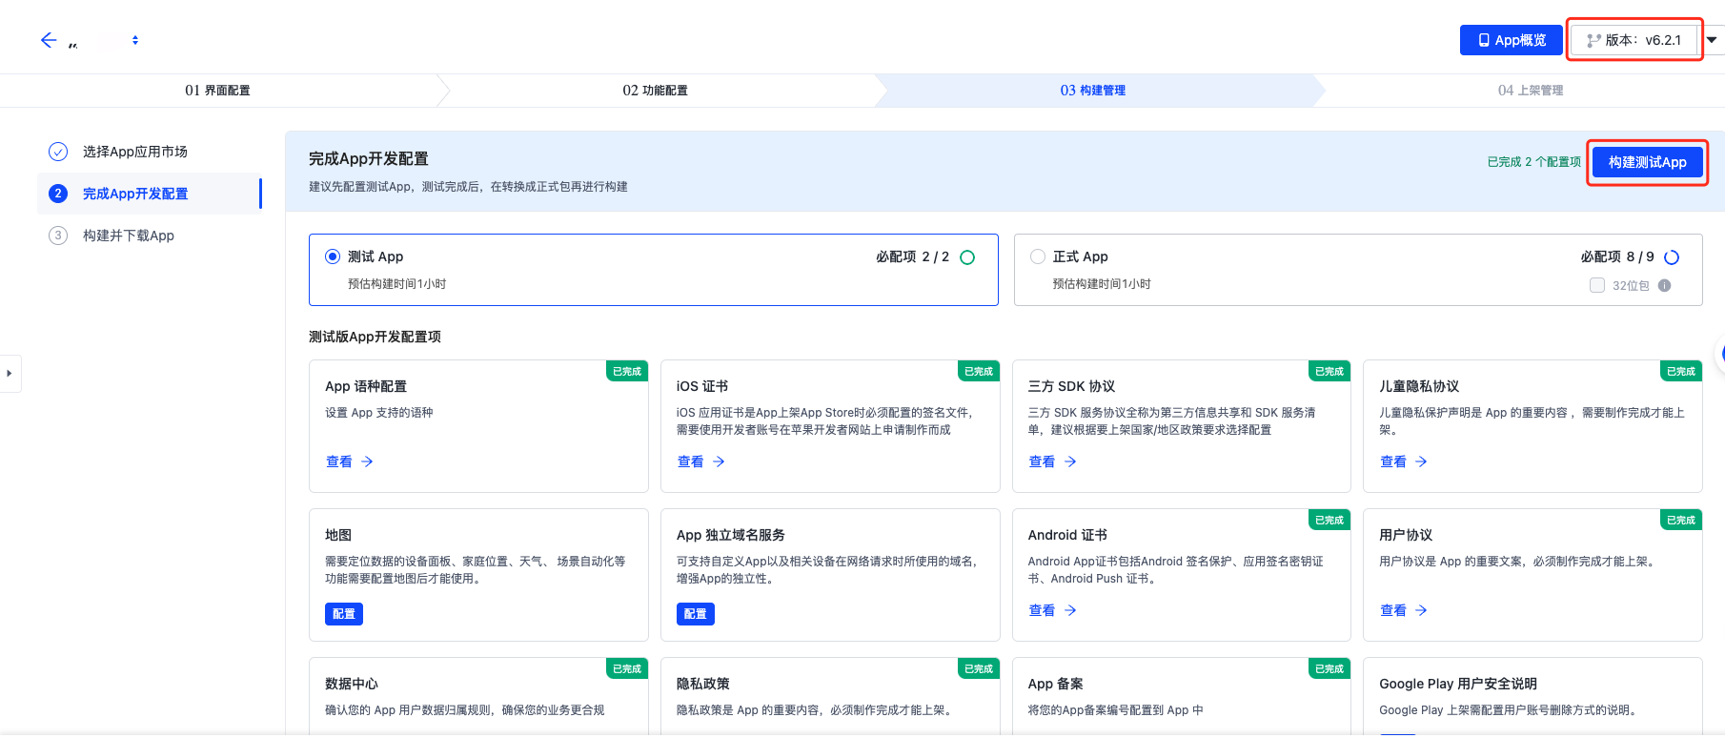Go to step 02 功能配置
Image resolution: width=1725 pixels, height=738 pixels.
click(655, 91)
